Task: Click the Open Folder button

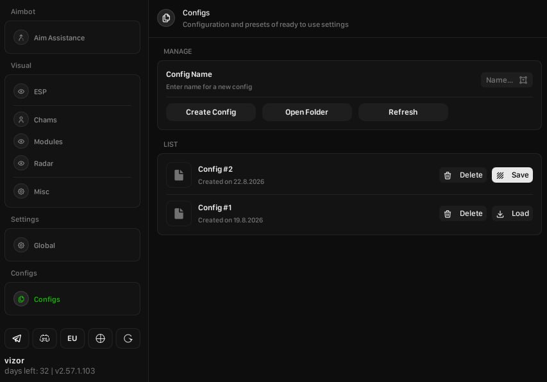Action: (307, 112)
